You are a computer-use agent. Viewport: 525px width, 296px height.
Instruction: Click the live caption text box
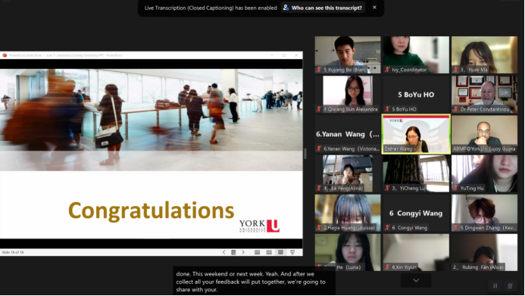[254, 282]
